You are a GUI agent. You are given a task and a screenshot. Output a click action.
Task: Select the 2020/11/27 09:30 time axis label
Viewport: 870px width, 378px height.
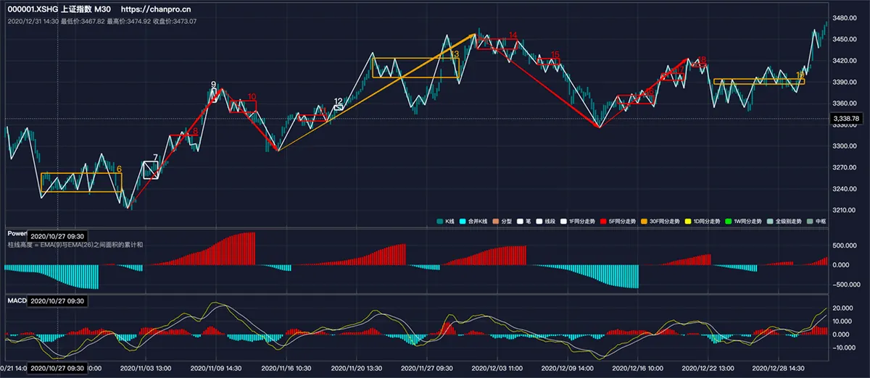point(426,369)
